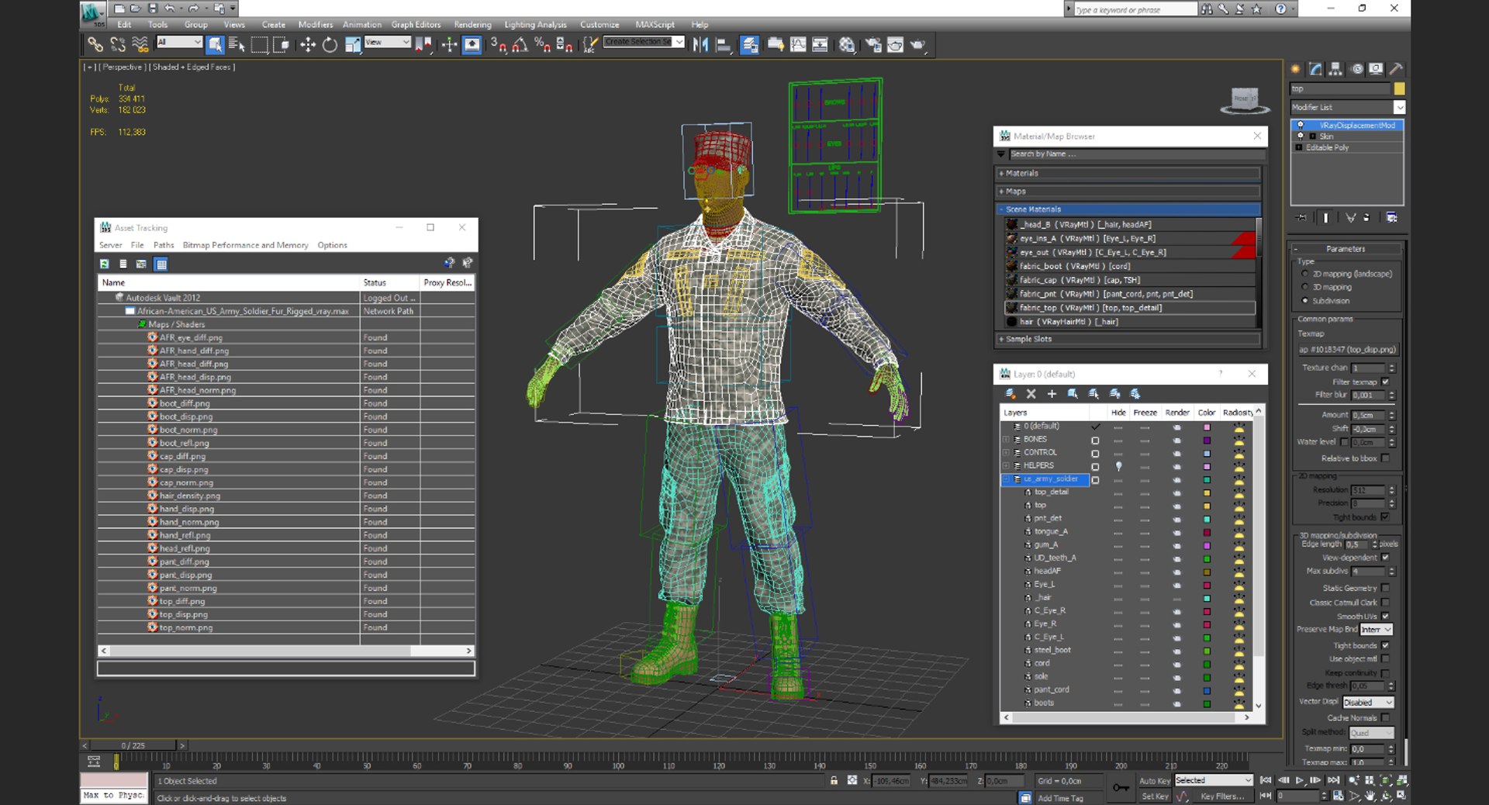Select the 2D mapping (landscape) radio button
The width and height of the screenshot is (1489, 805).
[1305, 275]
